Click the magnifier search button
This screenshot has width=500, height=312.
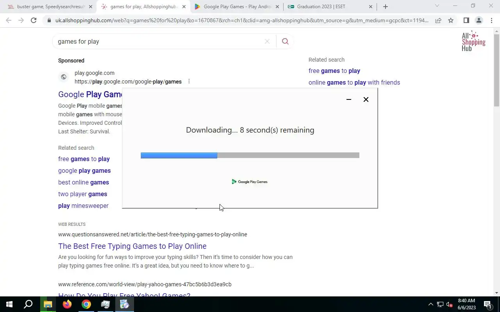click(x=285, y=41)
